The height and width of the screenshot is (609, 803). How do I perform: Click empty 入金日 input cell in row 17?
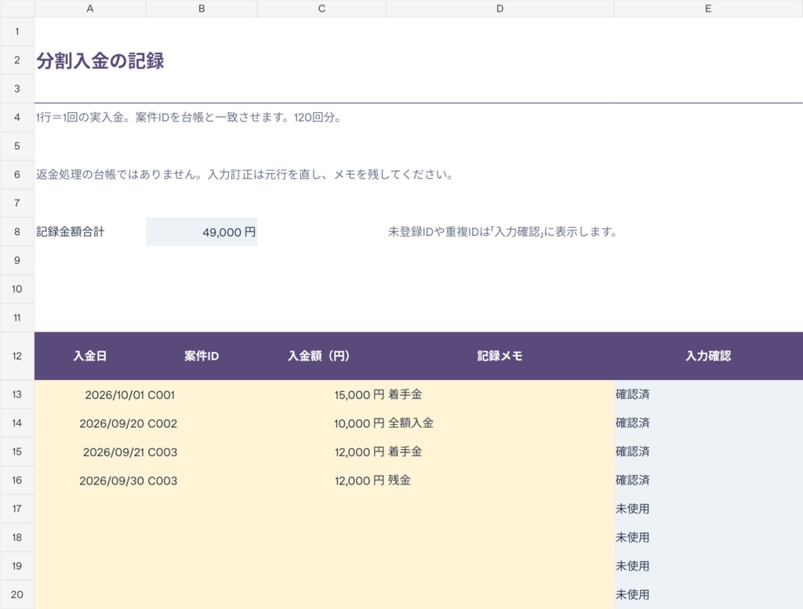pos(90,509)
